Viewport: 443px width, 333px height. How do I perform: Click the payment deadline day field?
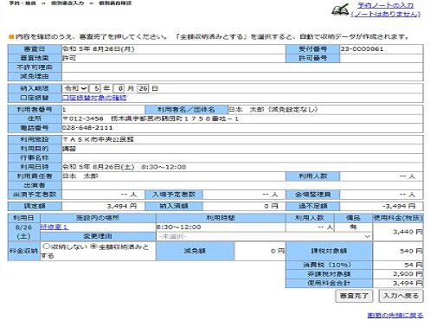143,88
